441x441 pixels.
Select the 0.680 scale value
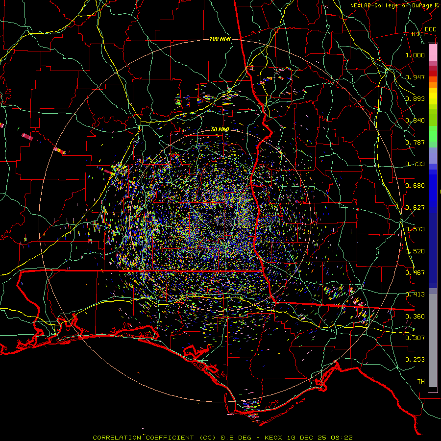[415, 186]
